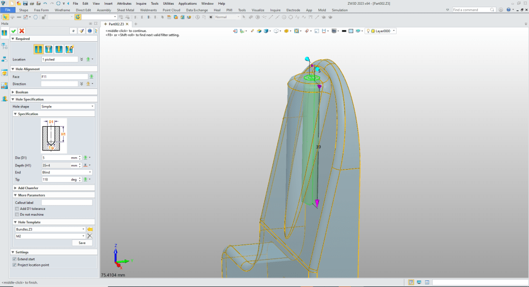The image size is (529, 287).
Task: Enable the Add D1 tolerance checkbox
Action: 17,208
